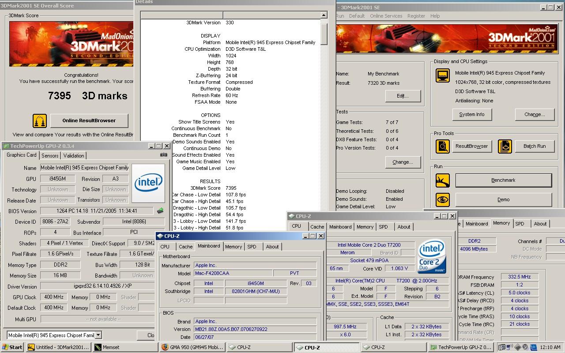Click the Intel logo in GPU-Z
Image resolution: width=565 pixels, height=353 pixels.
coord(148,184)
